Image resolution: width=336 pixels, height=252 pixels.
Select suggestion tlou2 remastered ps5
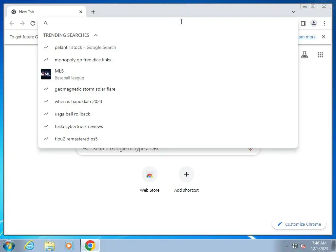coord(168,139)
